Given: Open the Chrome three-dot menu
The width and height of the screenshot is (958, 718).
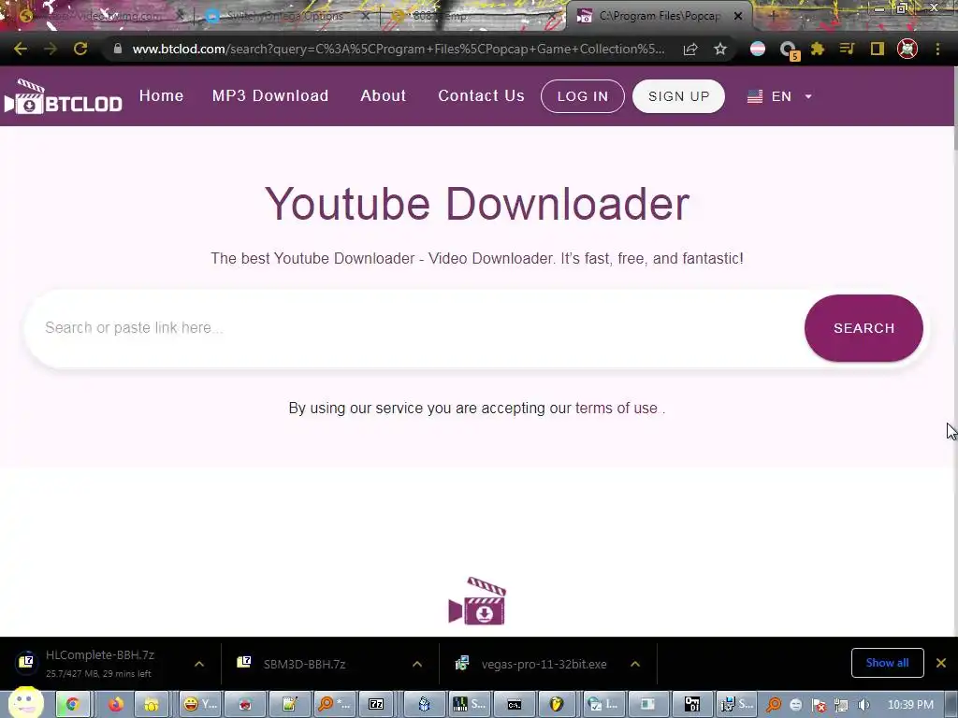Looking at the screenshot, I should pos(937,49).
